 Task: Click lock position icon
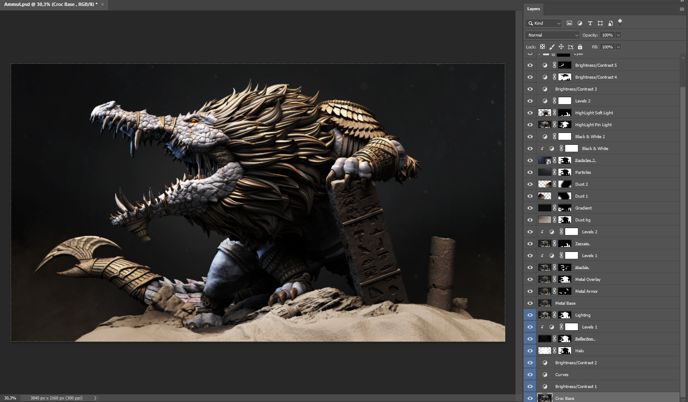click(561, 47)
